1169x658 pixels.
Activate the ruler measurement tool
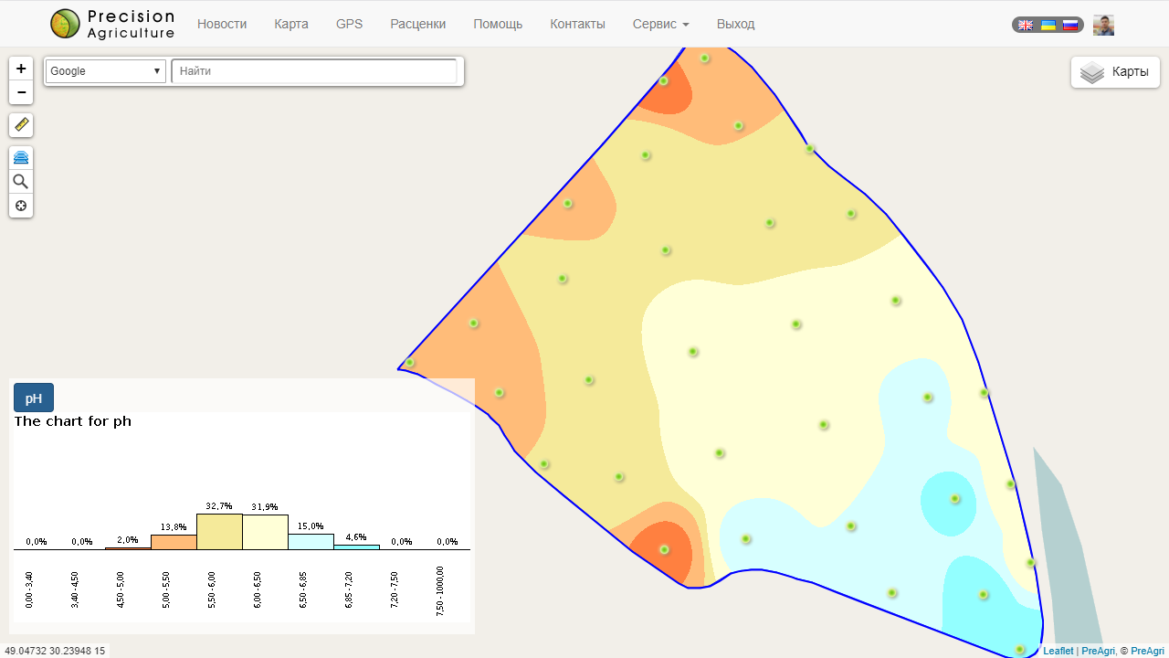[x=21, y=125]
